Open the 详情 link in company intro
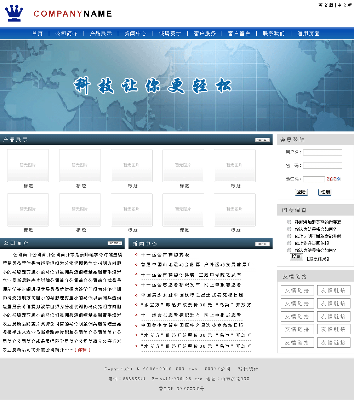Viewport: 354px width, 400px height. point(82,350)
